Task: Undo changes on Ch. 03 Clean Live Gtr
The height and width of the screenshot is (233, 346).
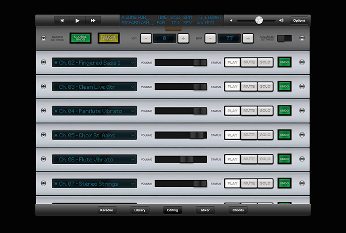Action: pyautogui.click(x=284, y=86)
